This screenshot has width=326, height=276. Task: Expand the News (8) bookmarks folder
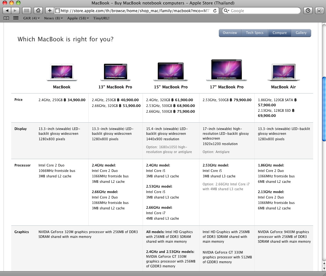[x=53, y=18]
